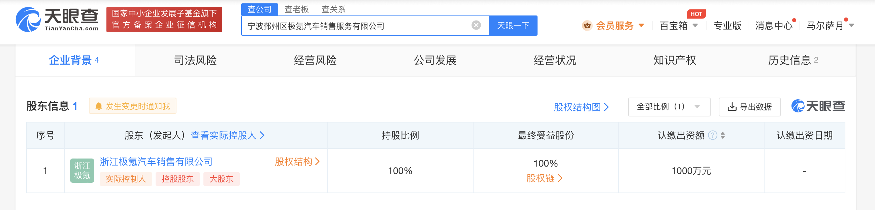Viewport: 875px width, 210px height.
Task: Click the 1000万元 cell
Action: click(x=691, y=171)
